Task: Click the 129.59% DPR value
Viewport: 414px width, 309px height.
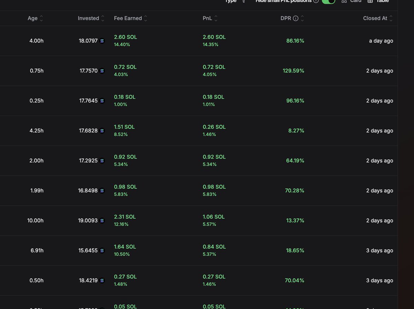Action: (294, 71)
